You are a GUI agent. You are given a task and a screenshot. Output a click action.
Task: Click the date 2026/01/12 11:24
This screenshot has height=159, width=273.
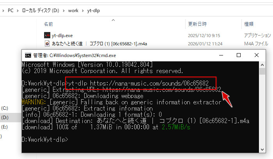205,44
